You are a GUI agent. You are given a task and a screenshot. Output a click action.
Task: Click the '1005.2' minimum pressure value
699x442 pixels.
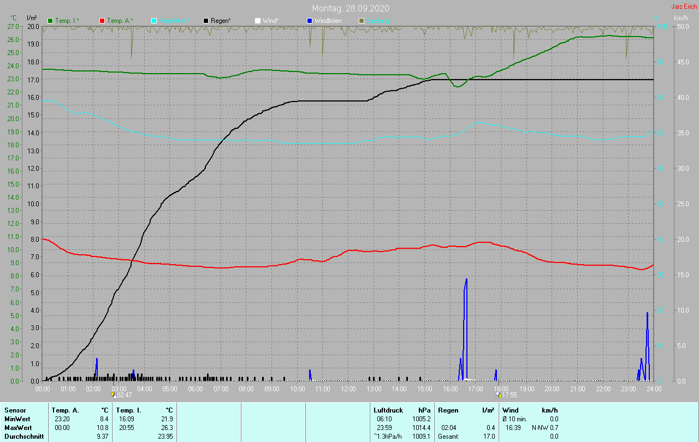421,419
